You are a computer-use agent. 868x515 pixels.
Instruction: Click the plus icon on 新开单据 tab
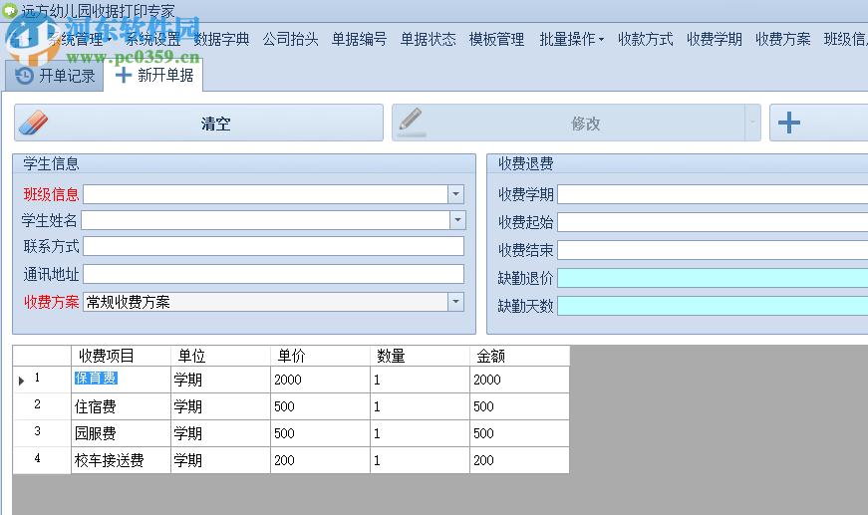coord(123,76)
